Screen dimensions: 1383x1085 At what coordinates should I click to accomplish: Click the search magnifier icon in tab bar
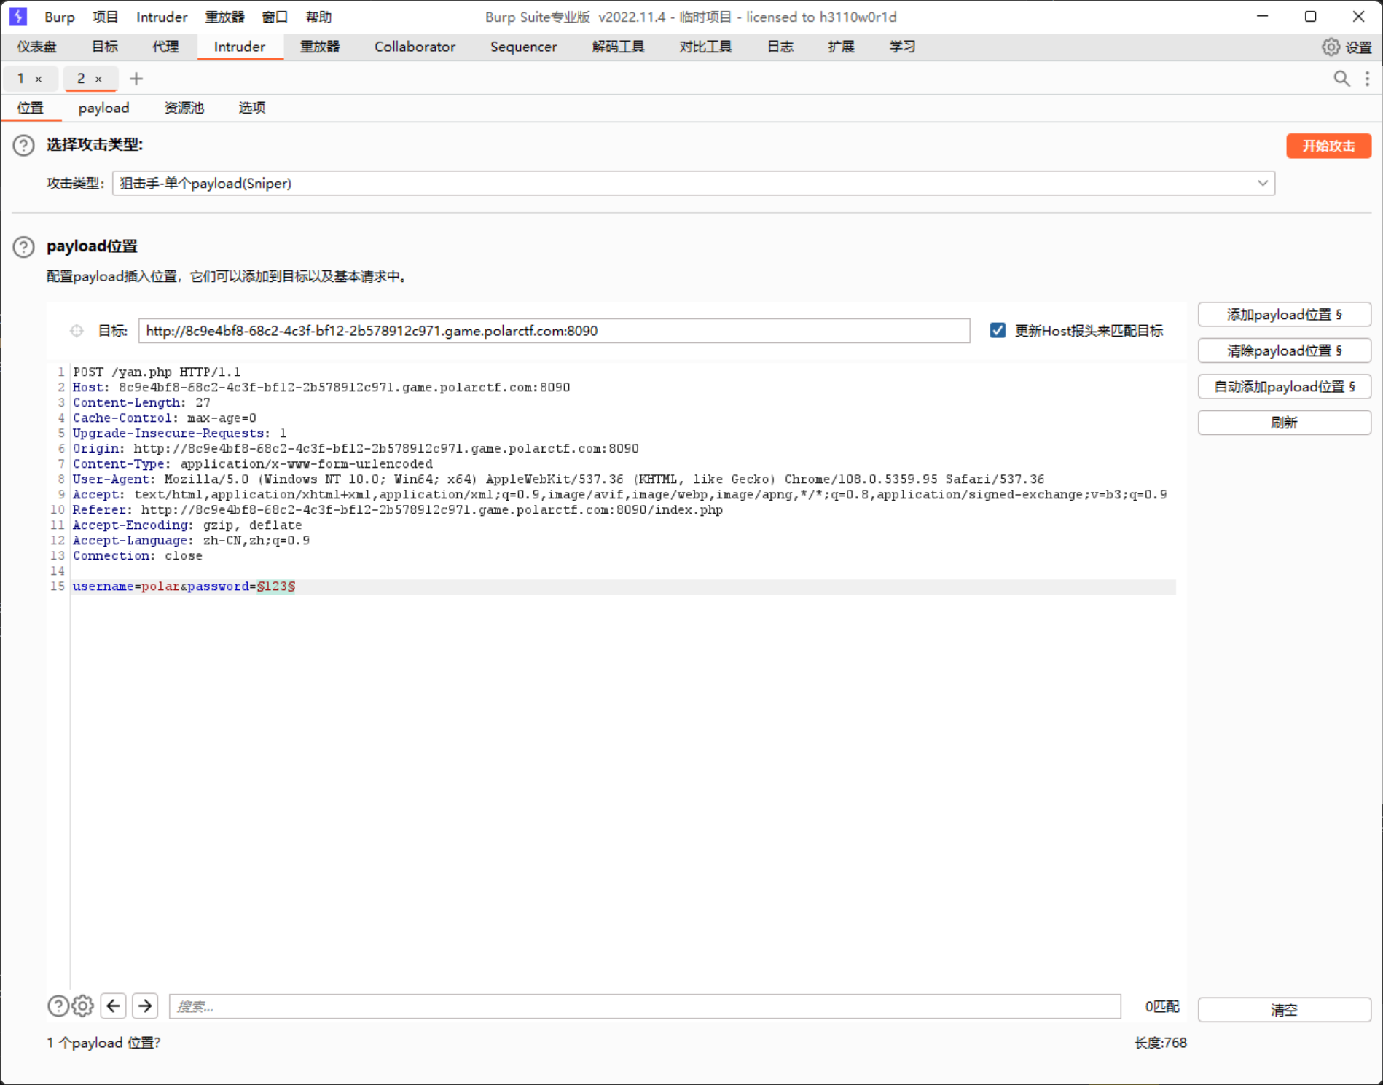pos(1341,79)
